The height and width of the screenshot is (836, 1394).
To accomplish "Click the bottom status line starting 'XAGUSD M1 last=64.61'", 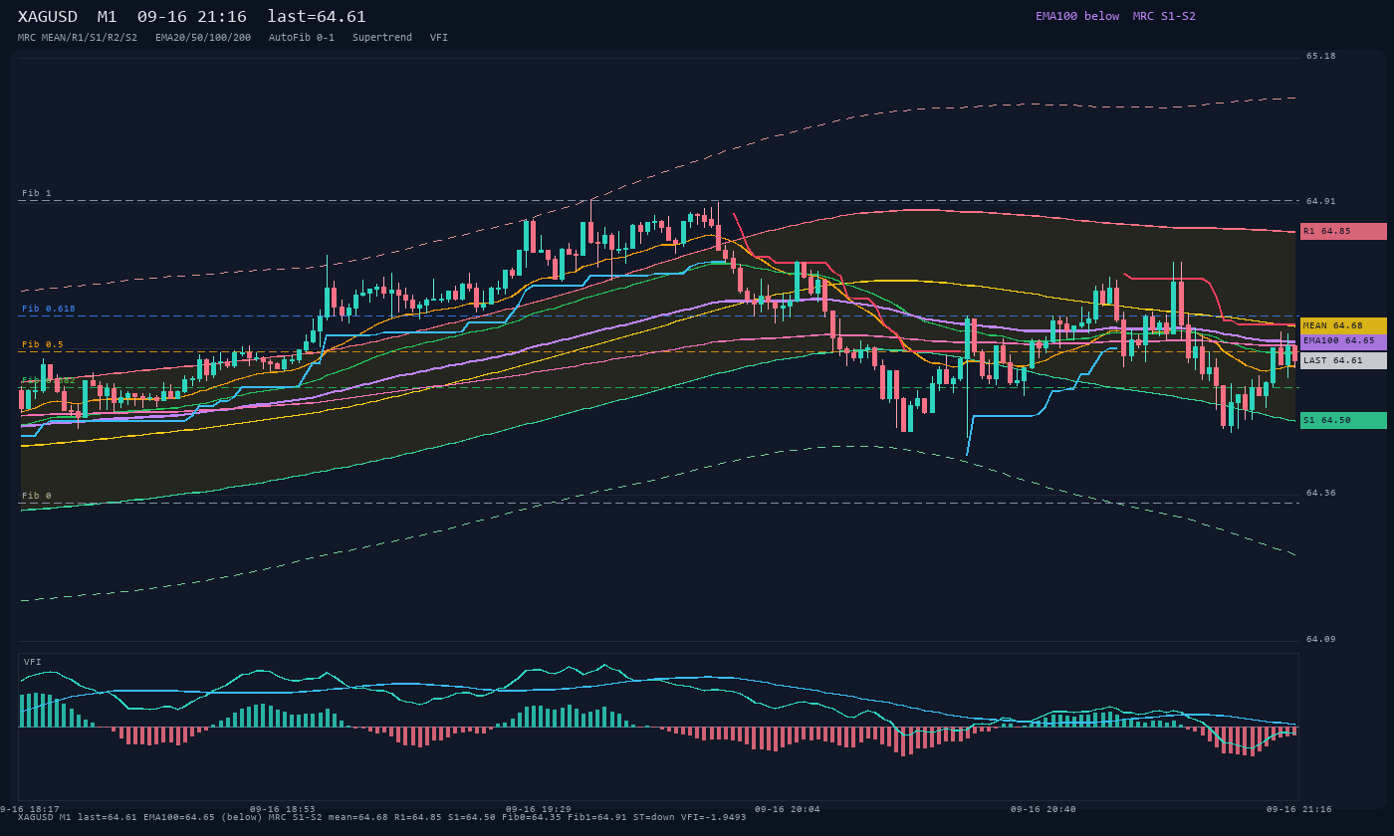I will coord(382,817).
